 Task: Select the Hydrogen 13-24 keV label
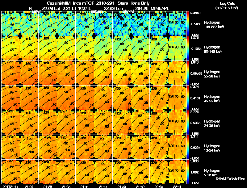(212, 148)
